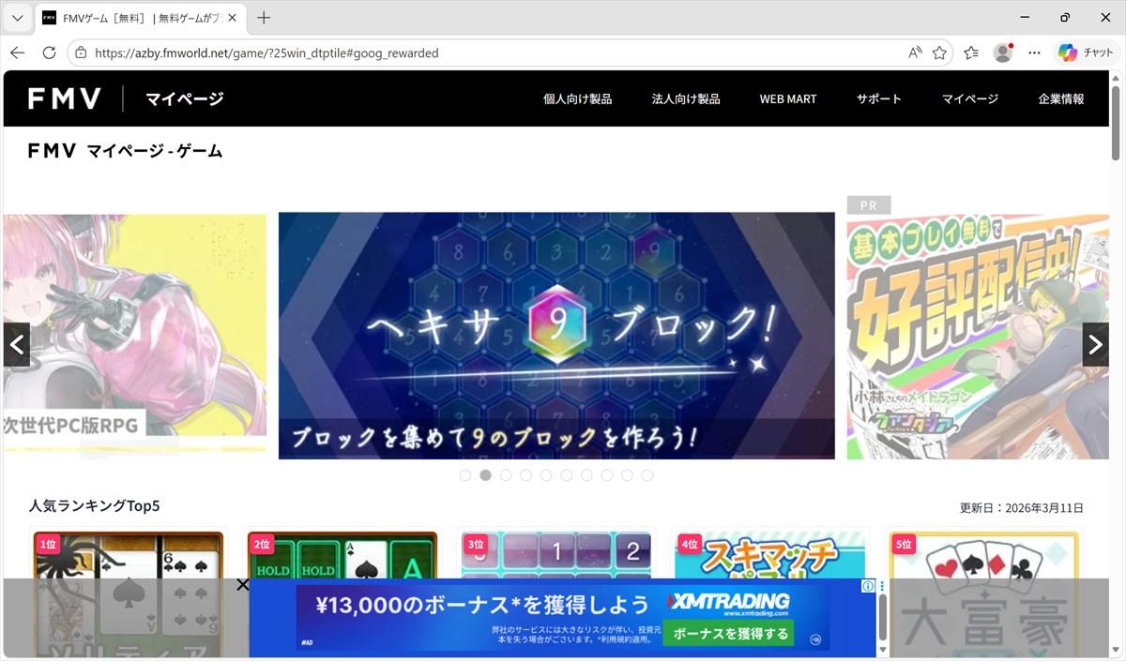Open the browser profile avatar icon
Viewport: 1126px width, 661px height.
1003,53
